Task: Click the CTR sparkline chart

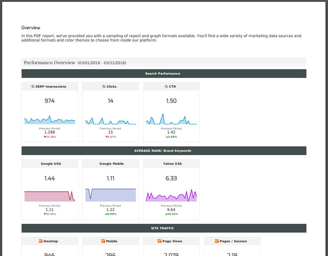Action: click(x=171, y=120)
